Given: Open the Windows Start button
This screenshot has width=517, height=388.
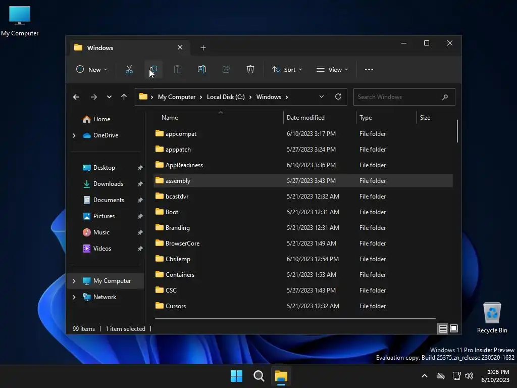Looking at the screenshot, I should click(x=236, y=376).
